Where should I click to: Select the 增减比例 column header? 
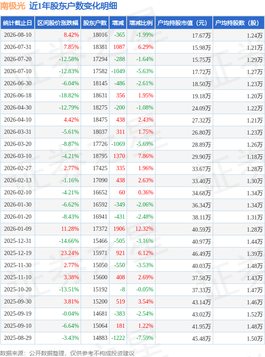141,23
